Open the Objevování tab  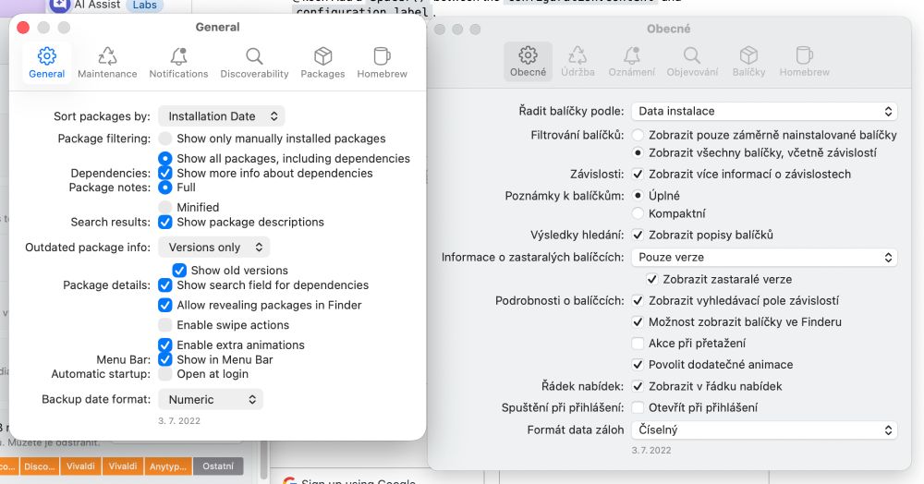coord(692,61)
